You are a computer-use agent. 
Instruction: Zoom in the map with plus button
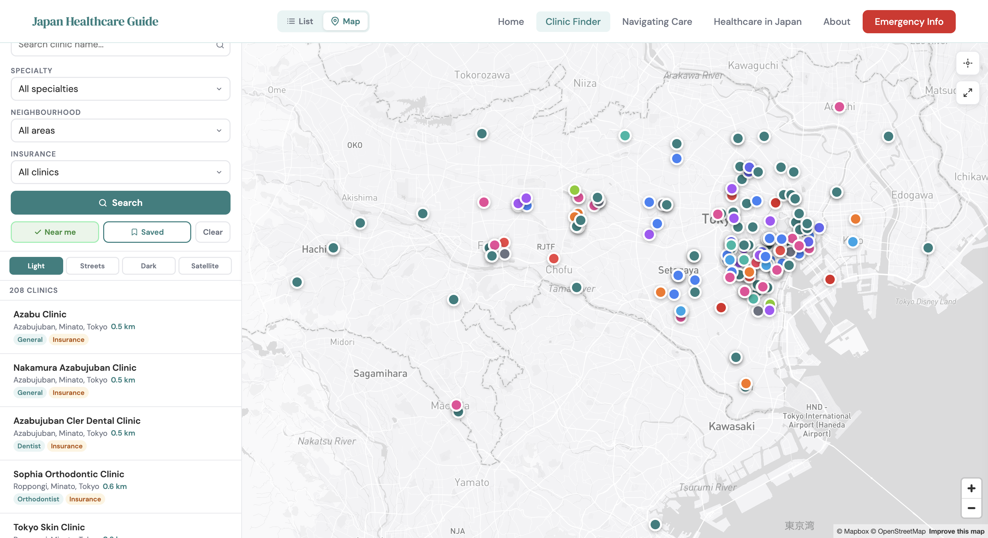tap(971, 488)
